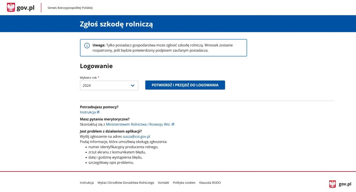Open Wykaz Ośrodków Doradztwa Rolniczego footer link
Image resolution: width=356 pixels, height=192 pixels.
pyautogui.click(x=126, y=183)
